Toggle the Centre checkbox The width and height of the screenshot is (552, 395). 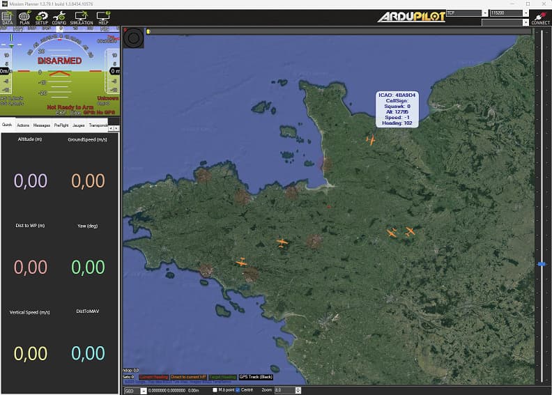pos(238,389)
